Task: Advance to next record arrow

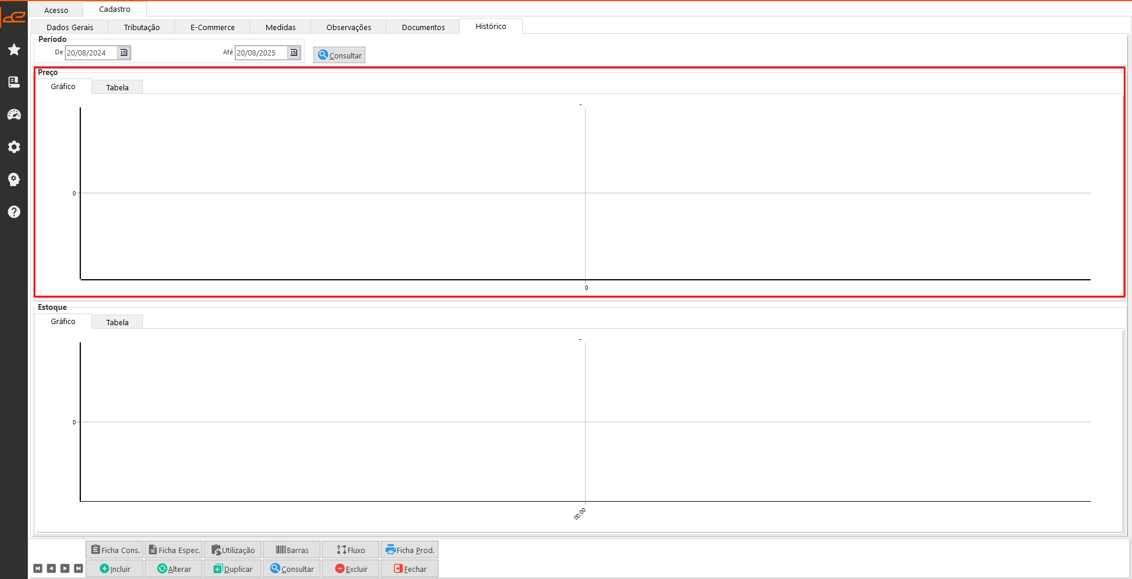Action: [x=65, y=568]
